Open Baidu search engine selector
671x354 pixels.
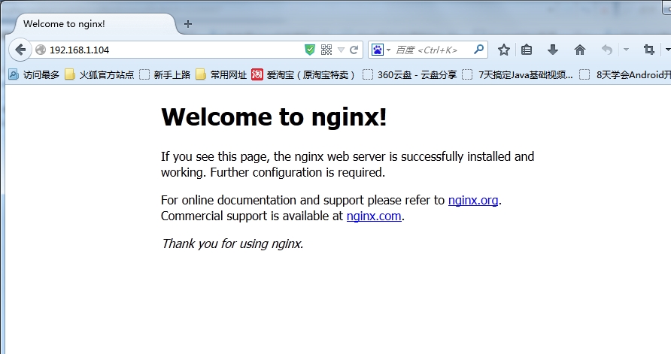[381, 50]
